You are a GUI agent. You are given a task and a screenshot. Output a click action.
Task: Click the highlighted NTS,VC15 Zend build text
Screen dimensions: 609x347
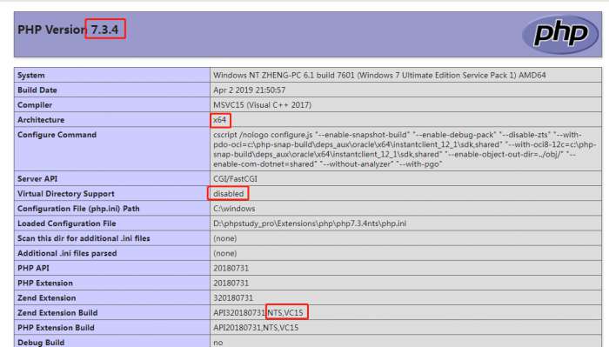(285, 313)
